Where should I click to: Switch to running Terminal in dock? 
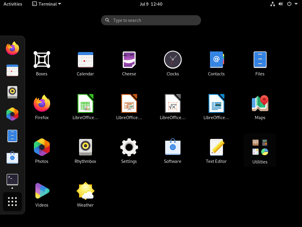point(12,180)
